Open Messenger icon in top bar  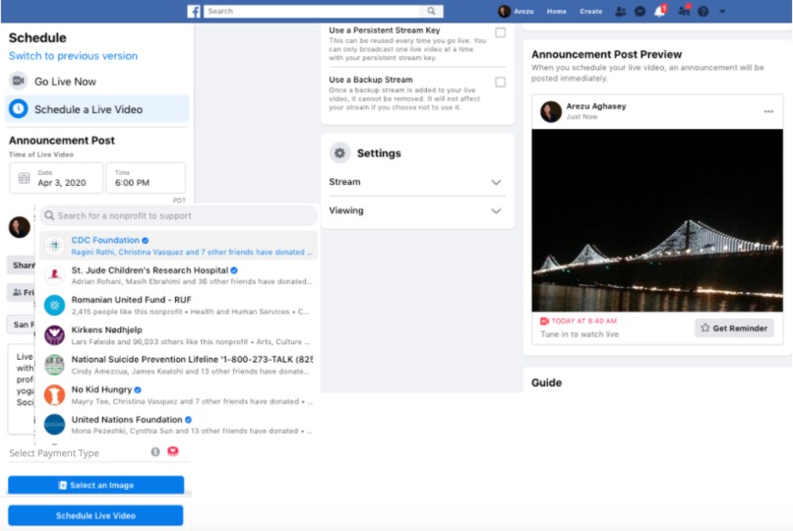[640, 11]
